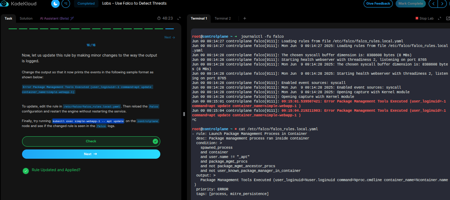
Task: Open the lesson list menu icon
Action: point(66,4)
